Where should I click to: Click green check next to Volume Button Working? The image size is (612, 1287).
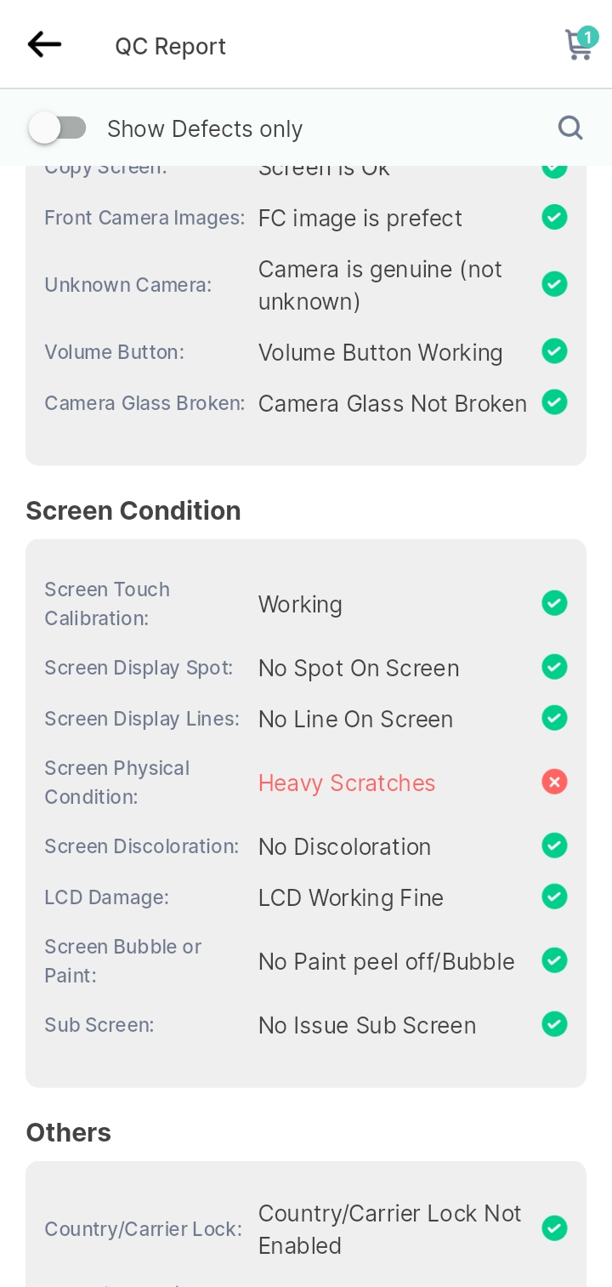(555, 350)
